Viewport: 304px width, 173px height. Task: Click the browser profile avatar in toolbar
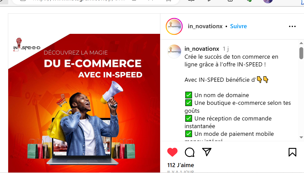(268, 1)
